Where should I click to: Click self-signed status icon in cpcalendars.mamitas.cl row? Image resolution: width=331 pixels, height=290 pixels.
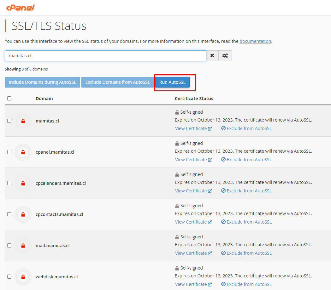[177, 175]
